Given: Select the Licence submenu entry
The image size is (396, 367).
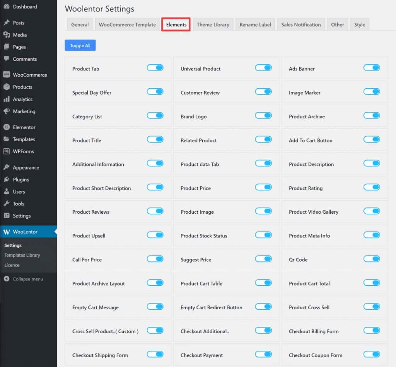Looking at the screenshot, I should tap(12, 265).
